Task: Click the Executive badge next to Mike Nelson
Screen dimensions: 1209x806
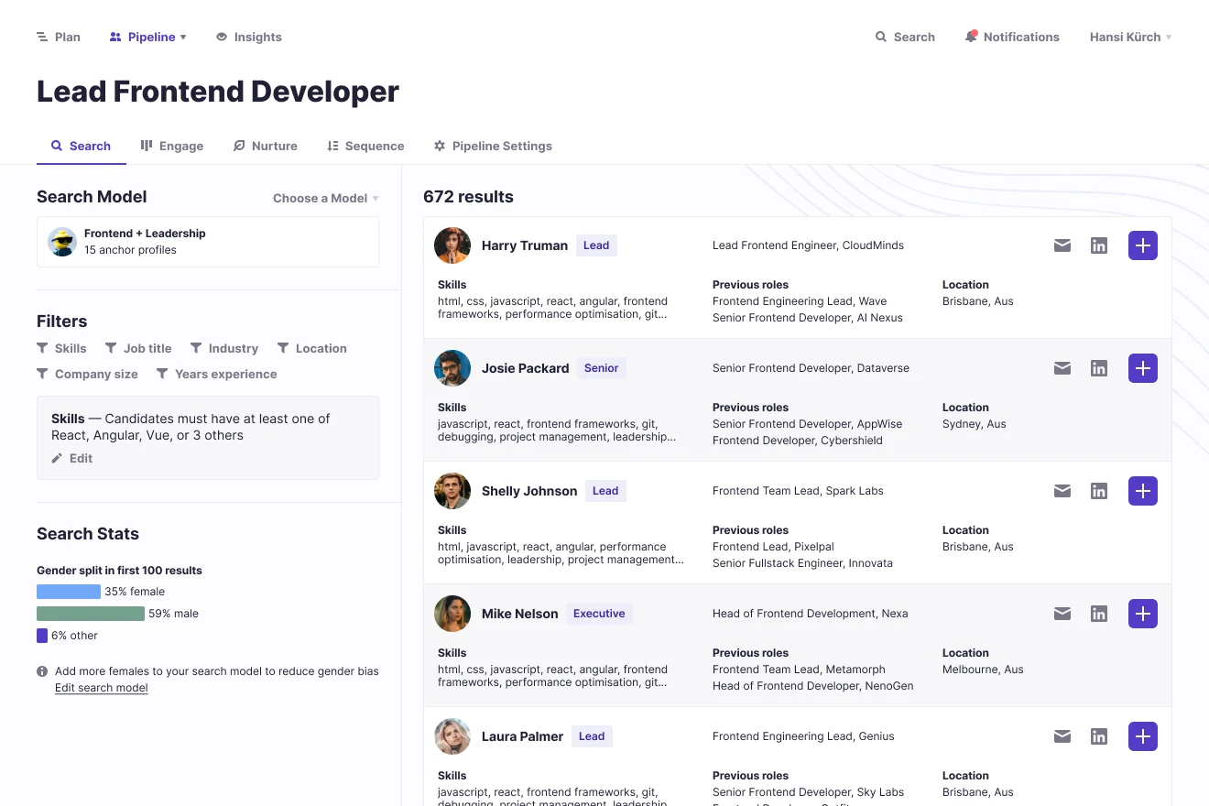Action: point(599,614)
